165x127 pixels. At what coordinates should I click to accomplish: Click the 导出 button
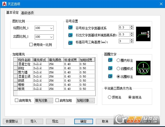pyautogui.click(x=55, y=121)
